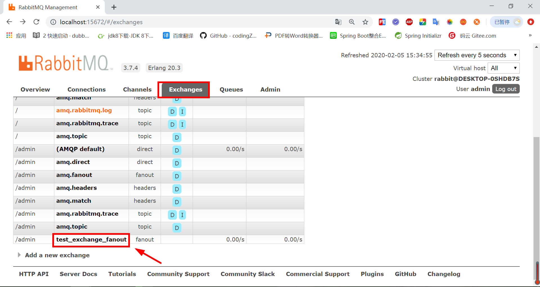The width and height of the screenshot is (540, 287).
Task: Open the Server Docs footer link
Action: (x=78, y=274)
